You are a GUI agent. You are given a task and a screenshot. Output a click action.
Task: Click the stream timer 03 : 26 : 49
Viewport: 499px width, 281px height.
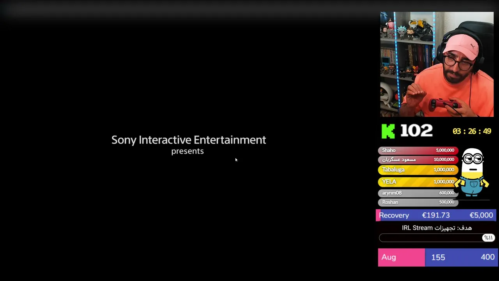pos(472,131)
